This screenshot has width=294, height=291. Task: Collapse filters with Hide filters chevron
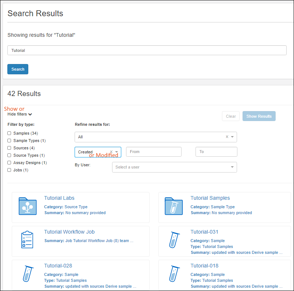pyautogui.click(x=30, y=114)
